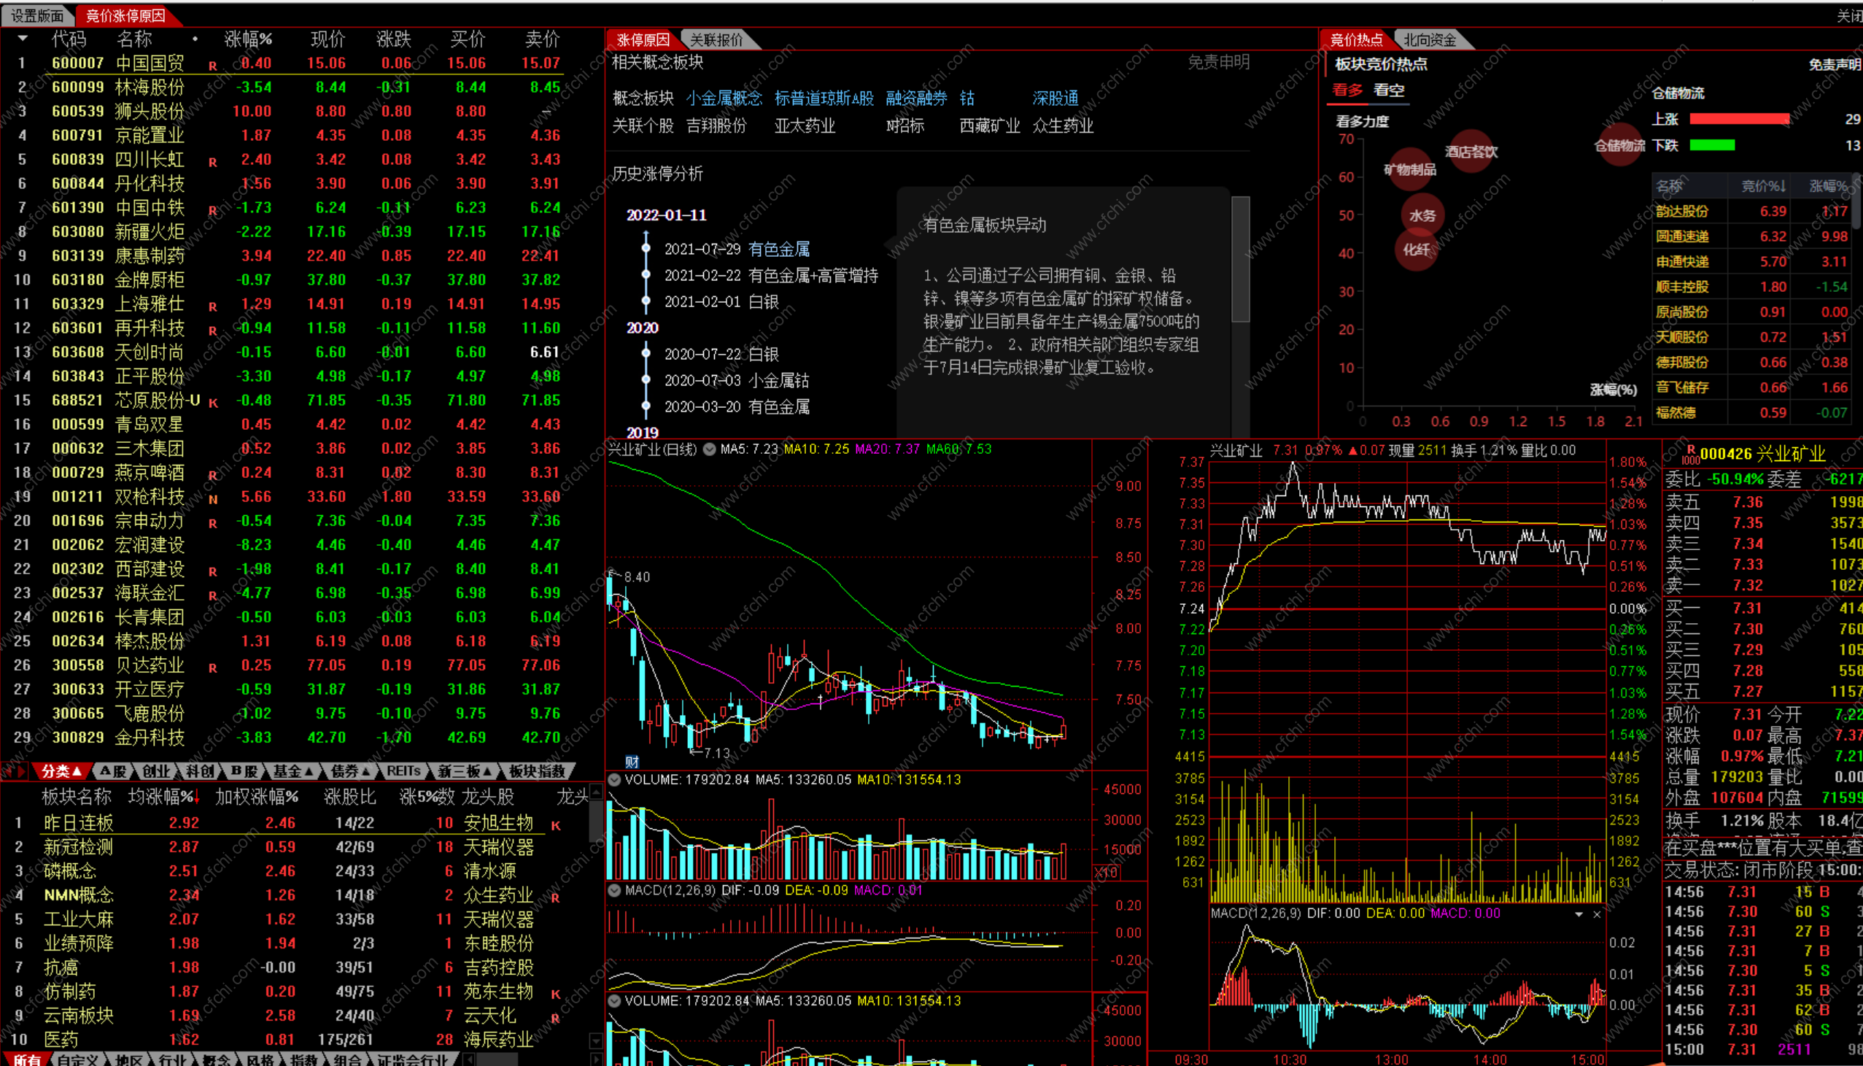Switch to 看空 bearish view
The image size is (1863, 1066).
[1388, 90]
